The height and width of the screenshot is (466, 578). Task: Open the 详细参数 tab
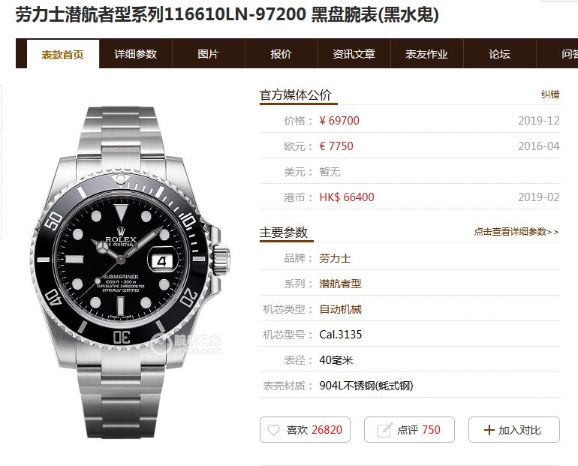(x=135, y=54)
